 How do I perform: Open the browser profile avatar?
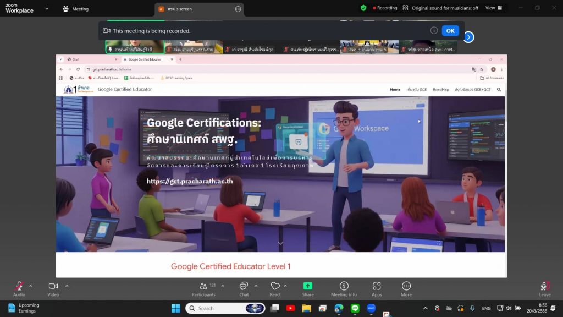493,69
